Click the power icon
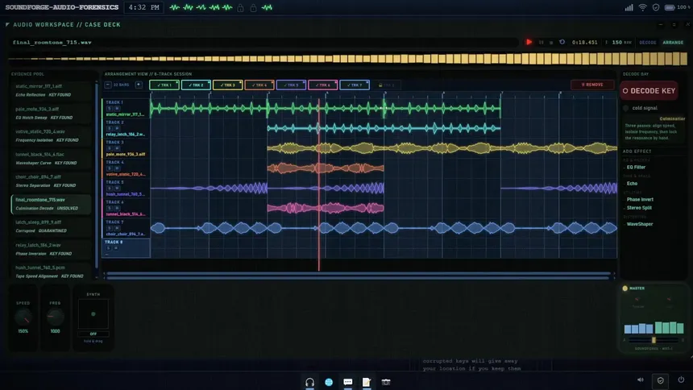The height and width of the screenshot is (390, 693). click(x=681, y=380)
